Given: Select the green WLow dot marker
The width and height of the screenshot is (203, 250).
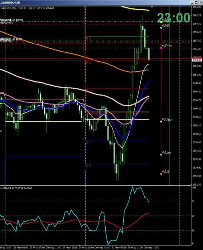Looking at the screenshot, I should (x=161, y=154).
